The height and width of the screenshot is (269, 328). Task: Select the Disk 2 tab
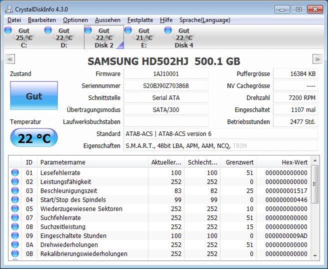point(104,37)
